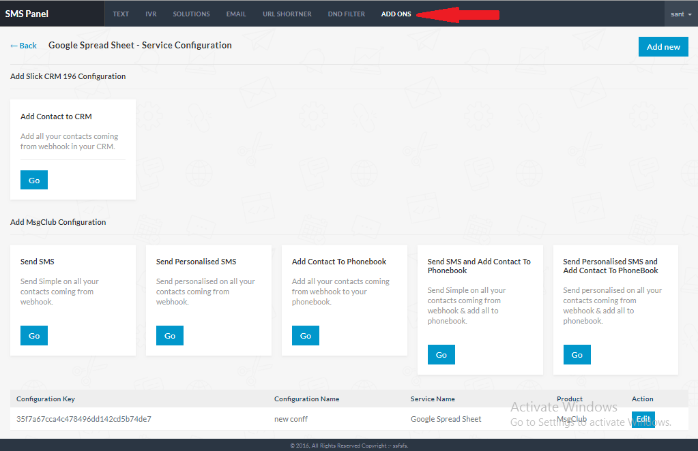
Task: Click the 'Google Spread Sheet' service name cell
Action: click(446, 419)
